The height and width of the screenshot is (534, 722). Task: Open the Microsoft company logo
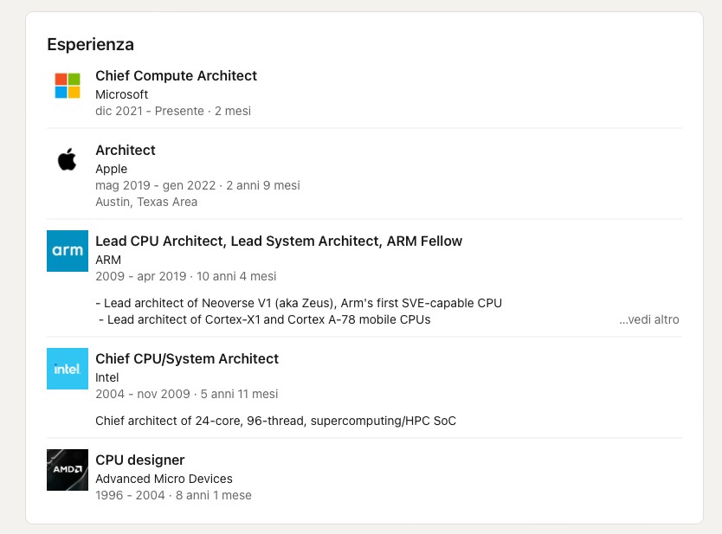point(68,86)
